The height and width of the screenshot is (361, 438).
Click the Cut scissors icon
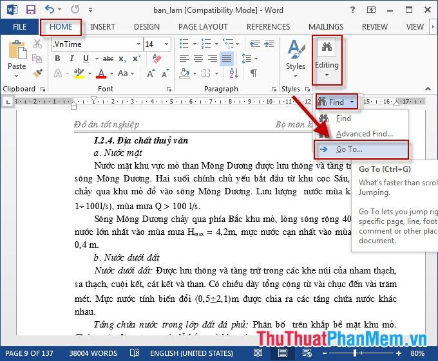pyautogui.click(x=37, y=44)
